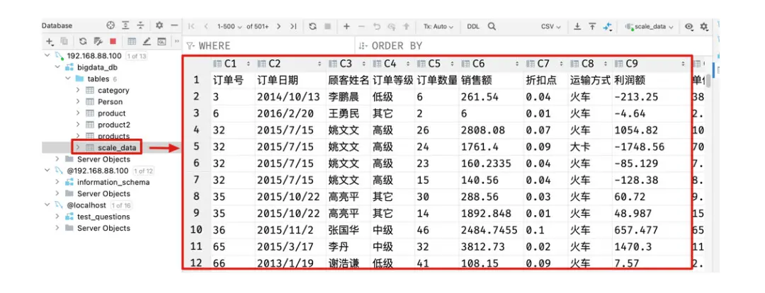The image size is (765, 293).
Task: Click the duplicate icon in Database toolbar
Action: click(64, 42)
